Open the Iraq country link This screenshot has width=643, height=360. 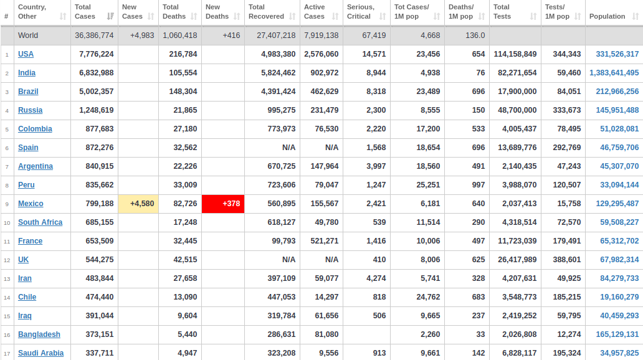[x=24, y=316]
